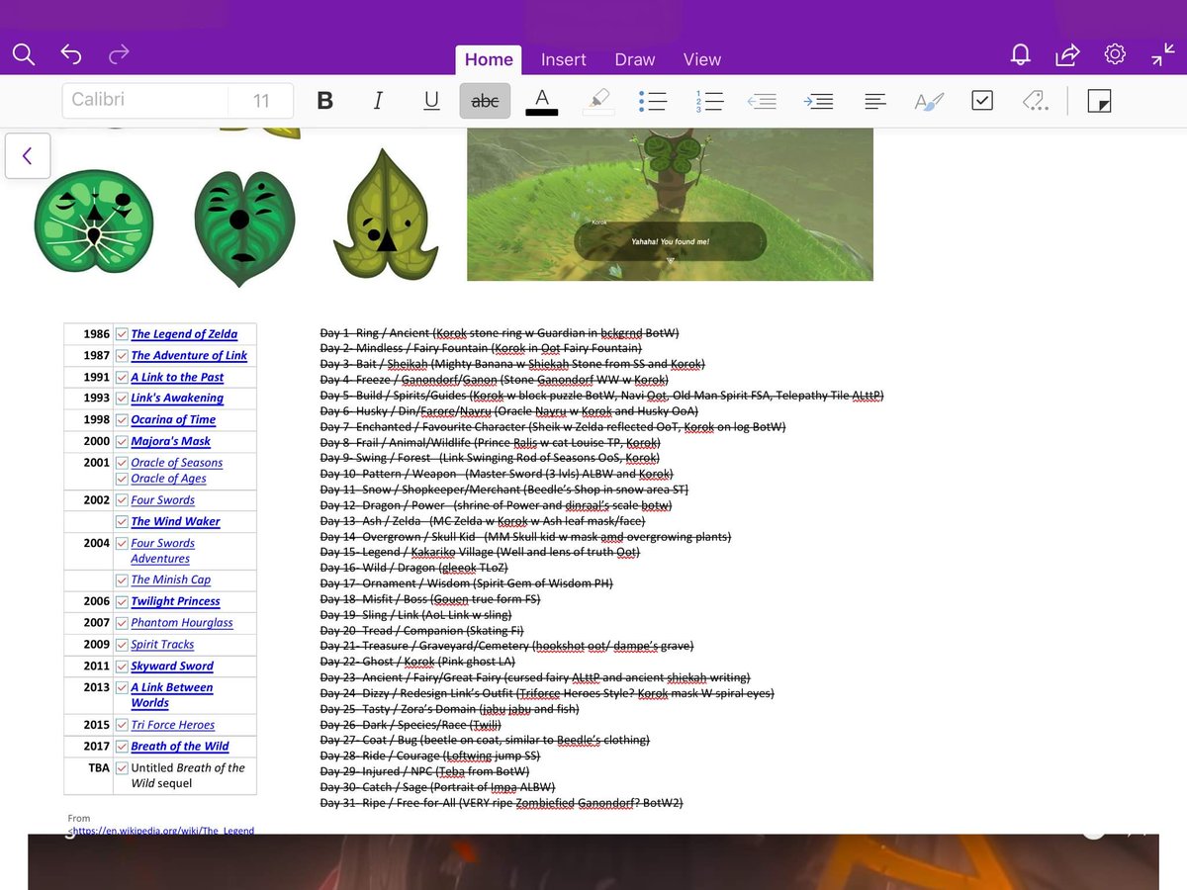The height and width of the screenshot is (890, 1187).
Task: Decrease the indent
Action: (762, 101)
